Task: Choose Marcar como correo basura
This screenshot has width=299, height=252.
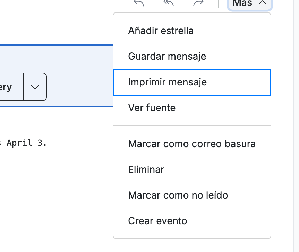Action: click(192, 144)
